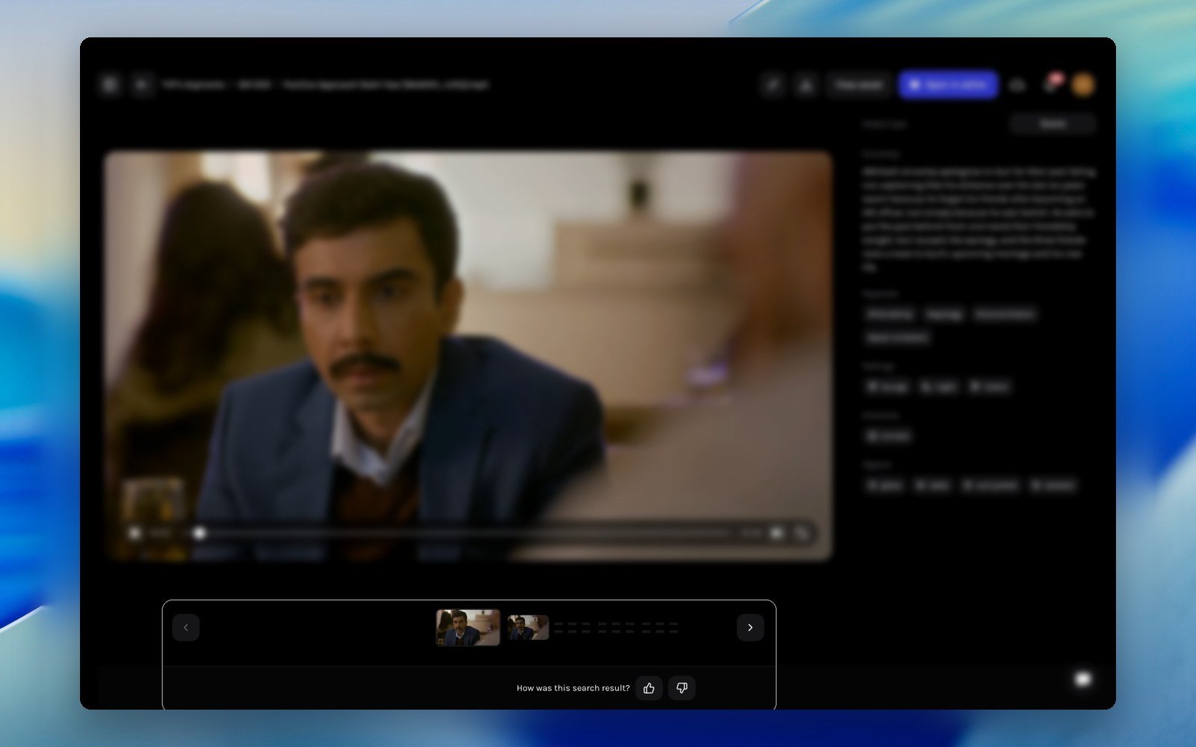The width and height of the screenshot is (1196, 747).
Task: Open the chat bubble at bottom right
Action: click(x=1082, y=679)
